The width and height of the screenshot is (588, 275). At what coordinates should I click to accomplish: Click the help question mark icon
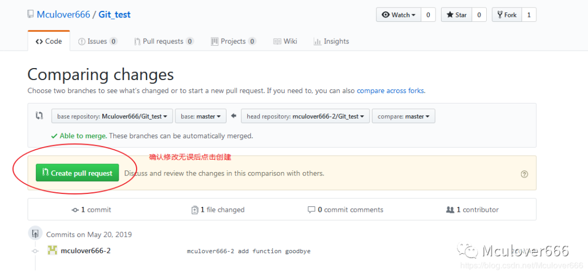point(524,174)
